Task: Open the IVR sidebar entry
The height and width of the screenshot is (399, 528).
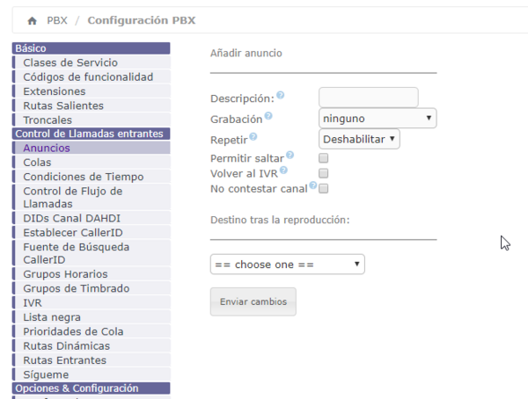Action: [x=33, y=303]
